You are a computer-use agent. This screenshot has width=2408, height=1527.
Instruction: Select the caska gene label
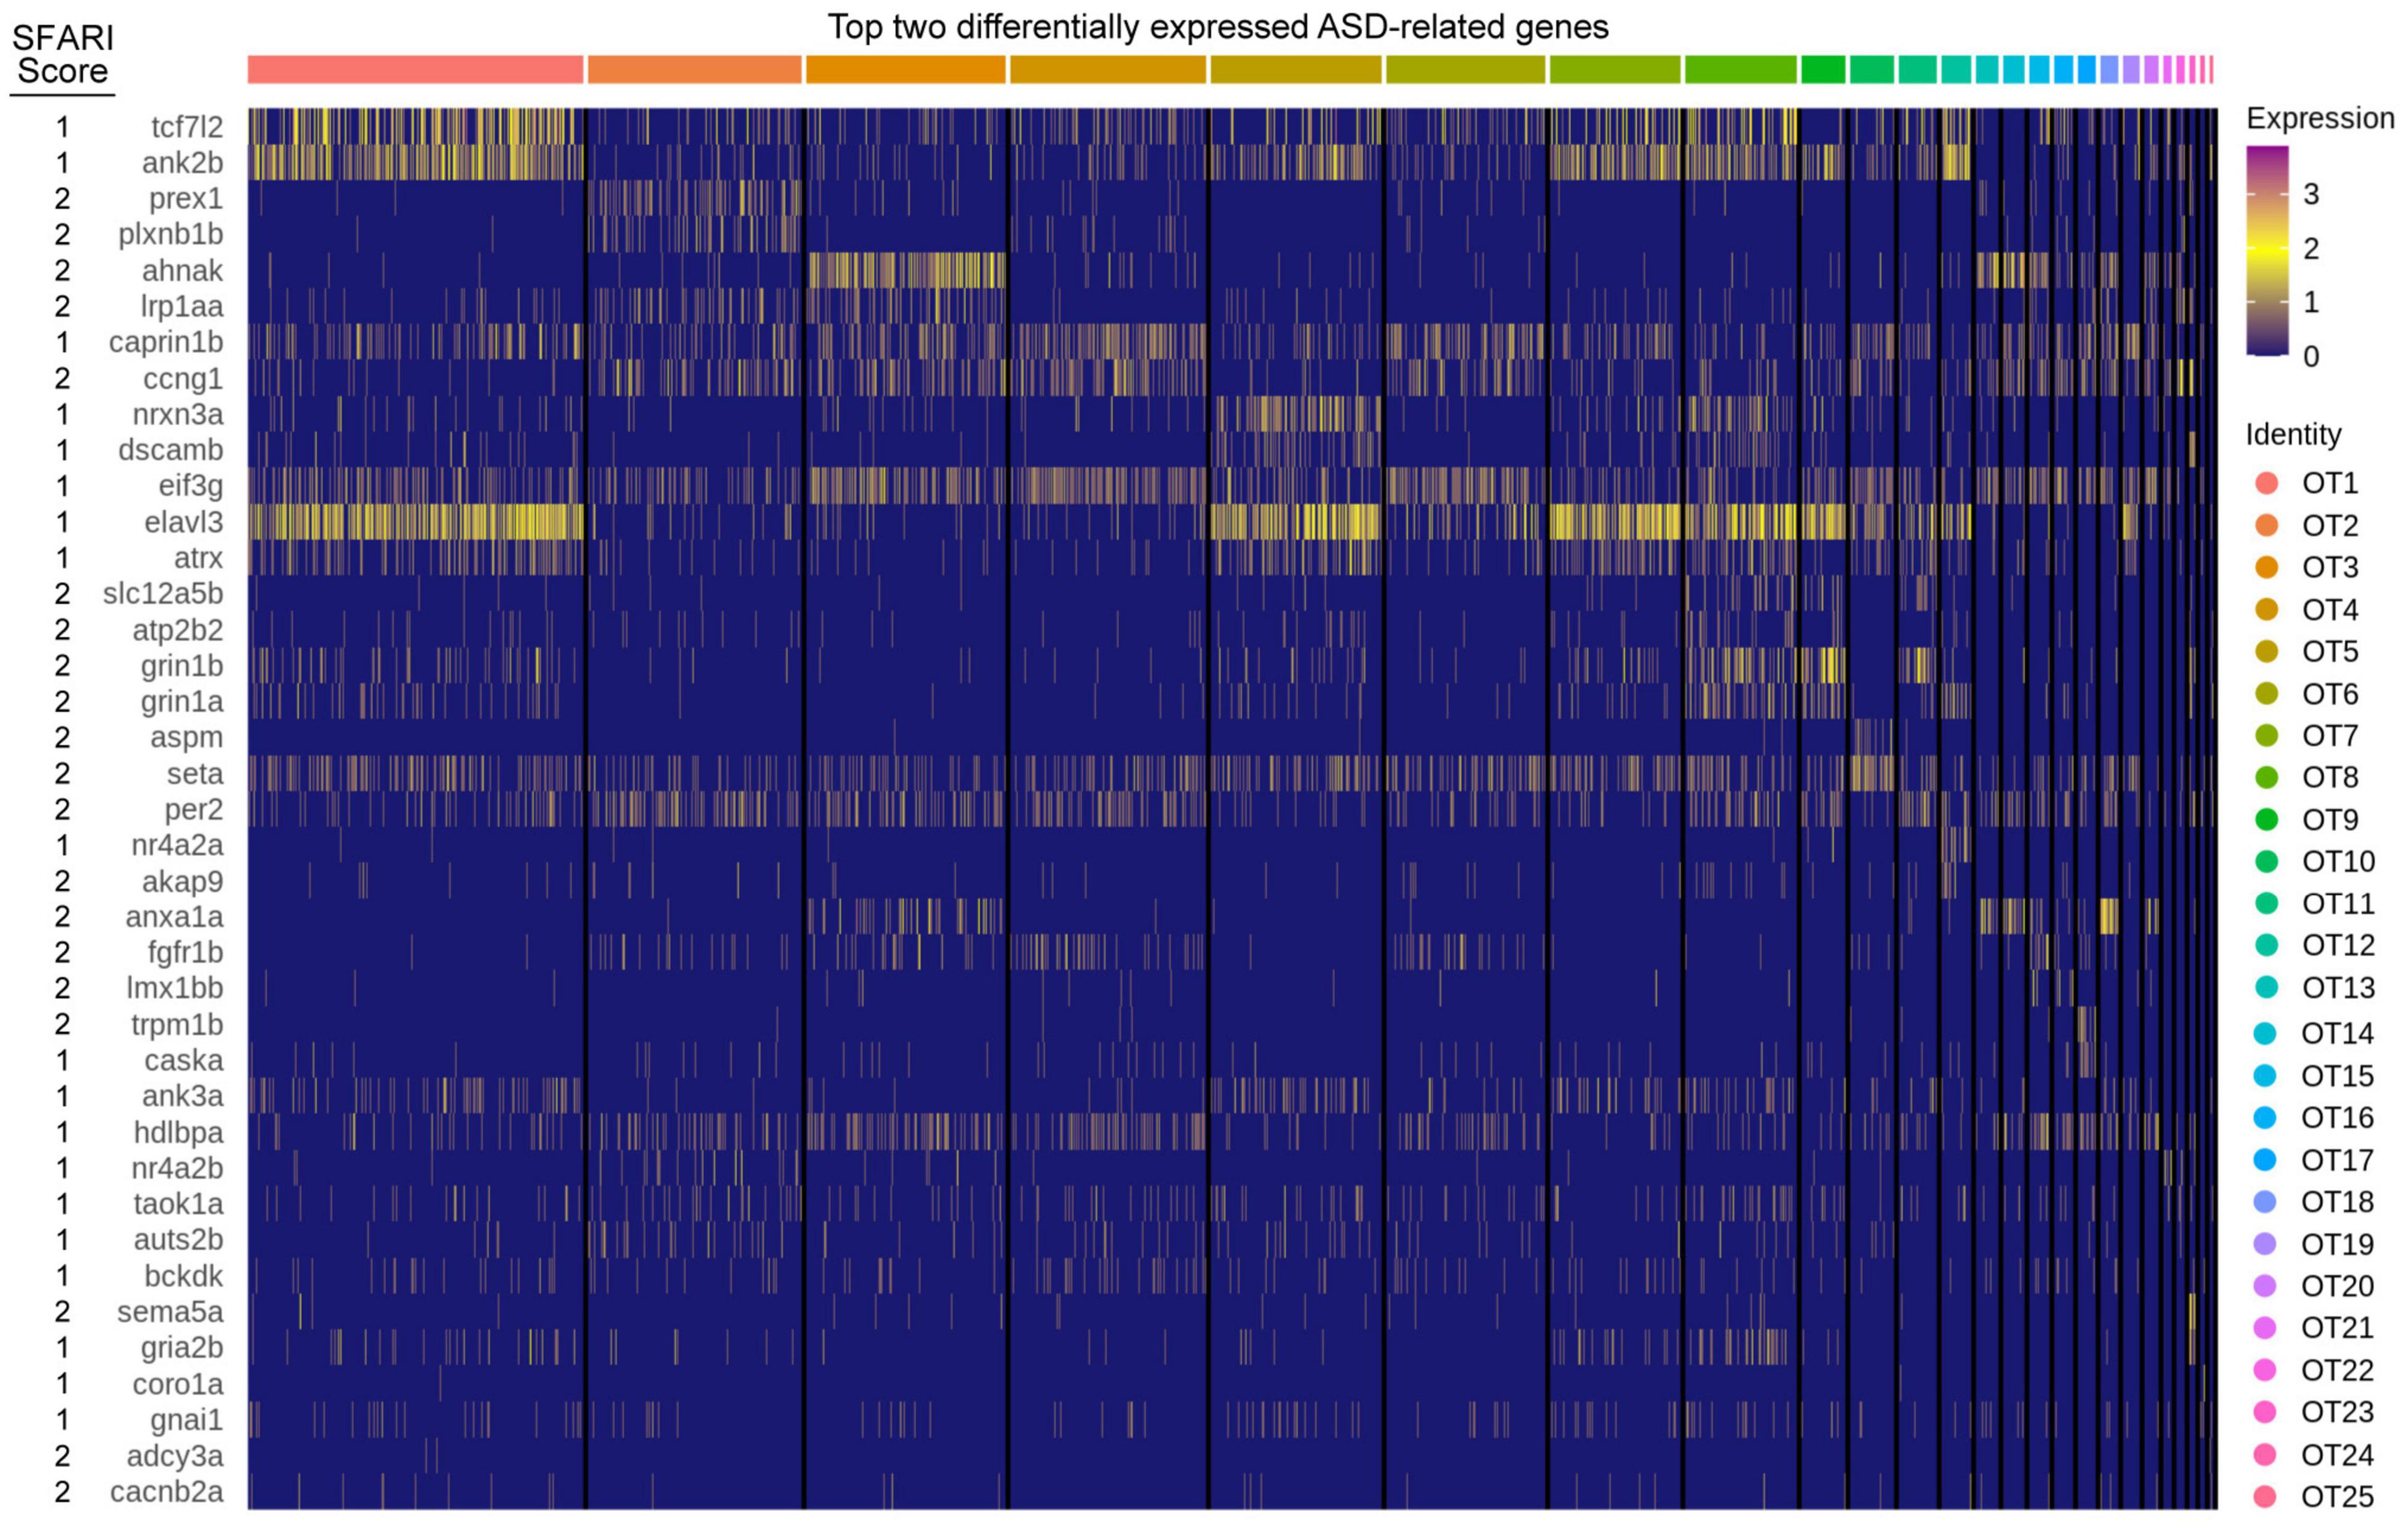184,1060
